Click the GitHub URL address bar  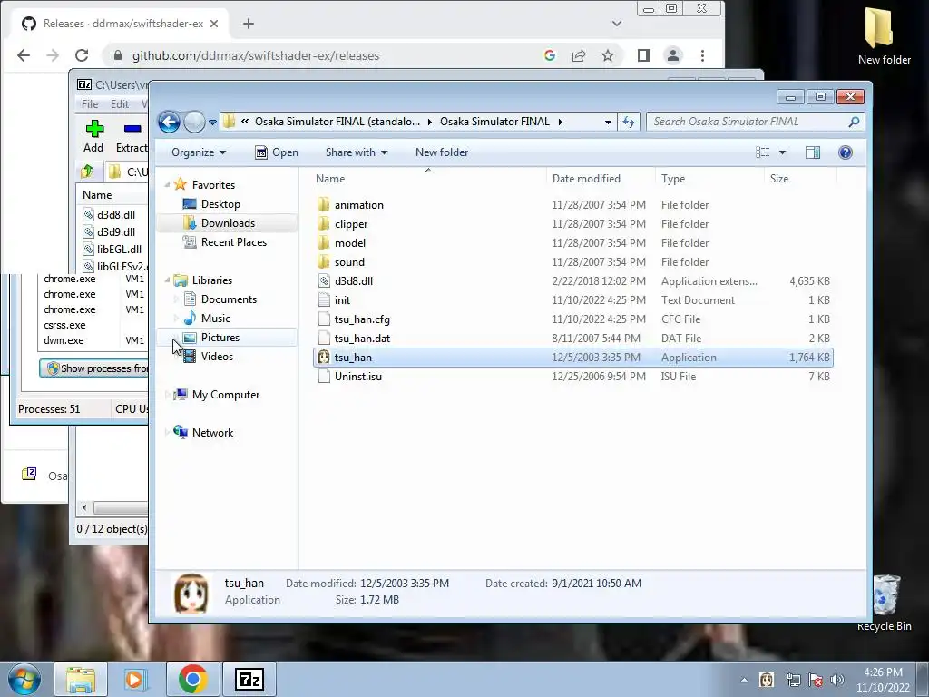click(x=255, y=55)
